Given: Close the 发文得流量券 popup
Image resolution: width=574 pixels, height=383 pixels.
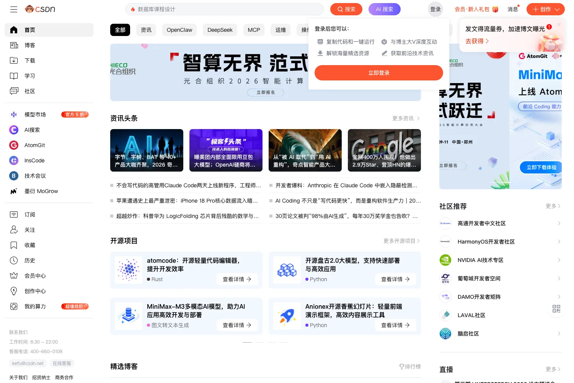Looking at the screenshot, I should point(559,25).
